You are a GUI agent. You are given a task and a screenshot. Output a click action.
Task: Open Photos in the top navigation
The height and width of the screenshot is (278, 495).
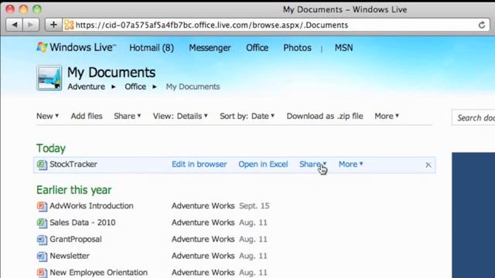tap(297, 48)
